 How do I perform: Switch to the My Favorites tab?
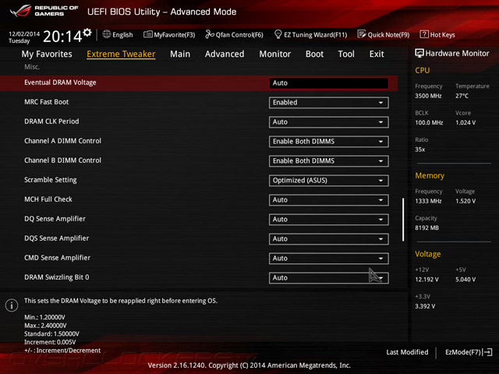click(x=47, y=54)
